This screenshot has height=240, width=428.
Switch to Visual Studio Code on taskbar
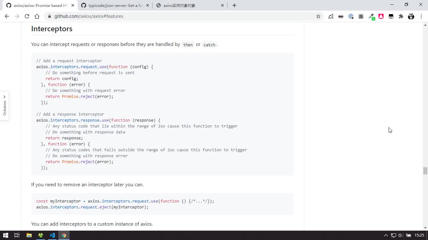[x=52, y=235]
